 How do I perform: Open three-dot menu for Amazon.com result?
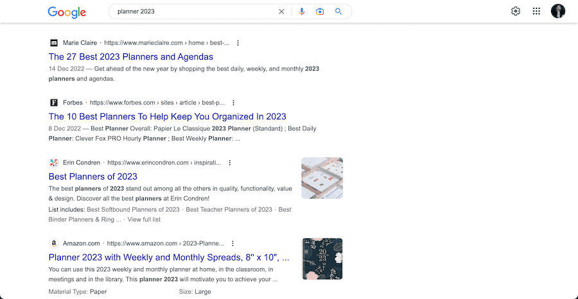click(232, 243)
